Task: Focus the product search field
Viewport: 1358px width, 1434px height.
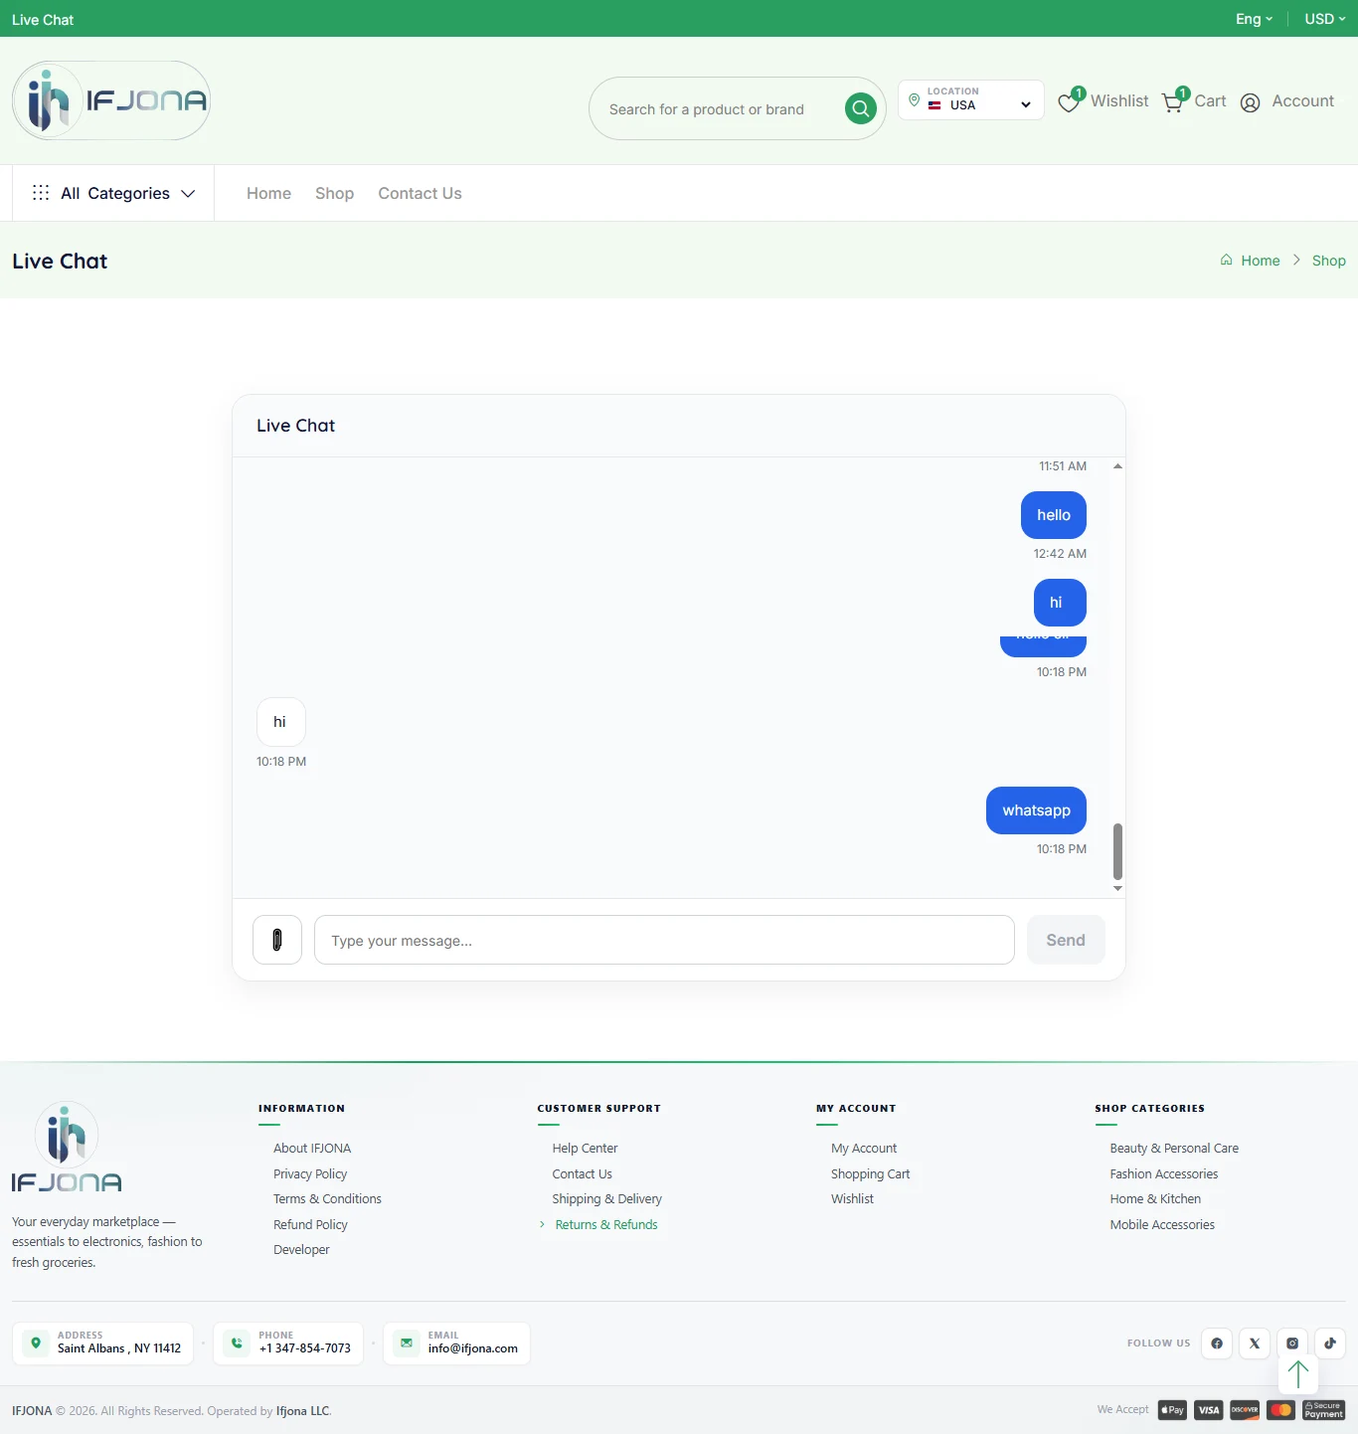Action: pos(721,109)
